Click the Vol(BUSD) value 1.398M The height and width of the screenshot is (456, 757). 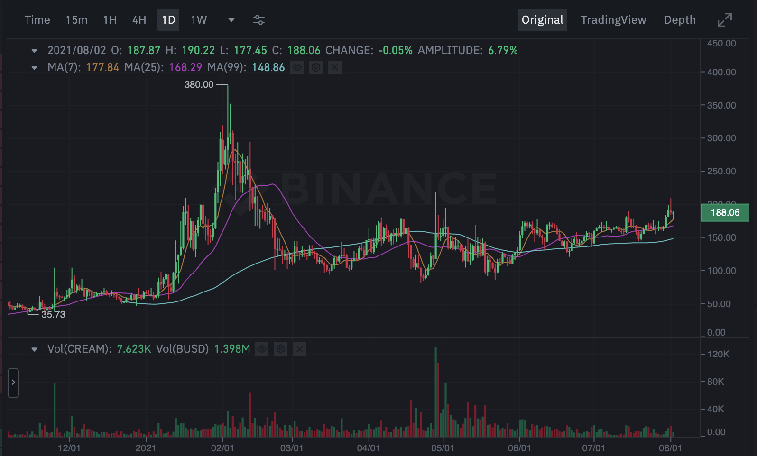click(x=232, y=349)
